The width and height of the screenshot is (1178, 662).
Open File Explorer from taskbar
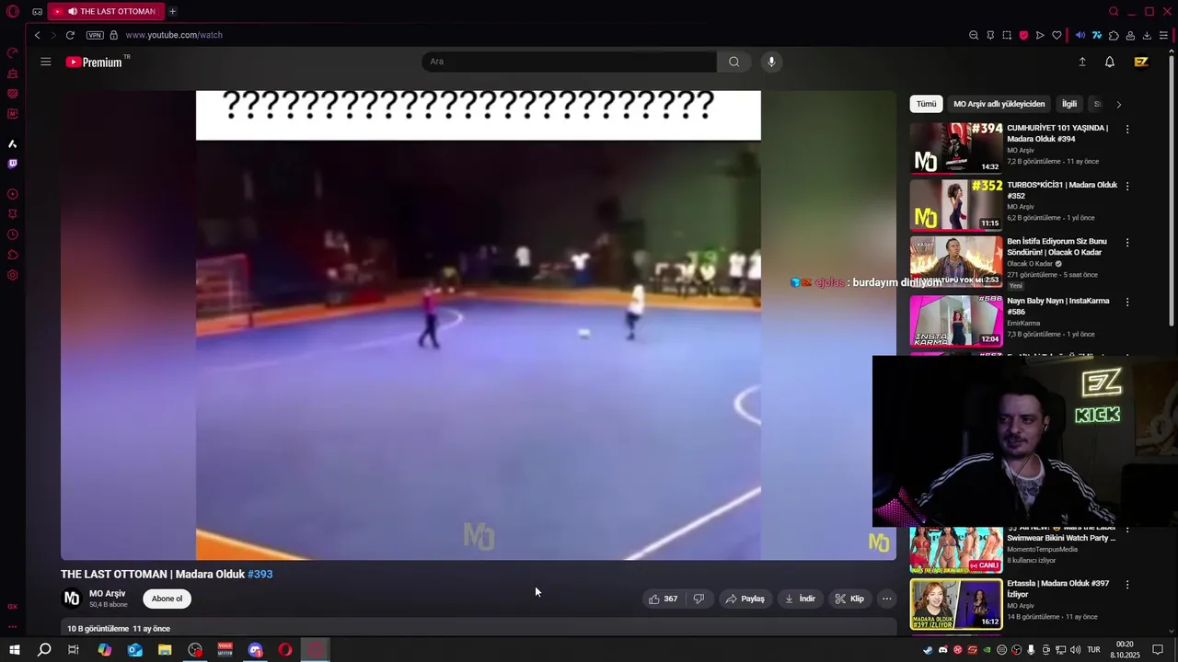point(165,650)
